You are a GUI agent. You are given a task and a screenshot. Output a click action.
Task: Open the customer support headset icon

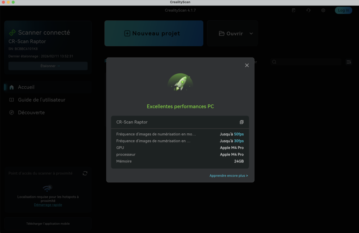(x=309, y=10)
